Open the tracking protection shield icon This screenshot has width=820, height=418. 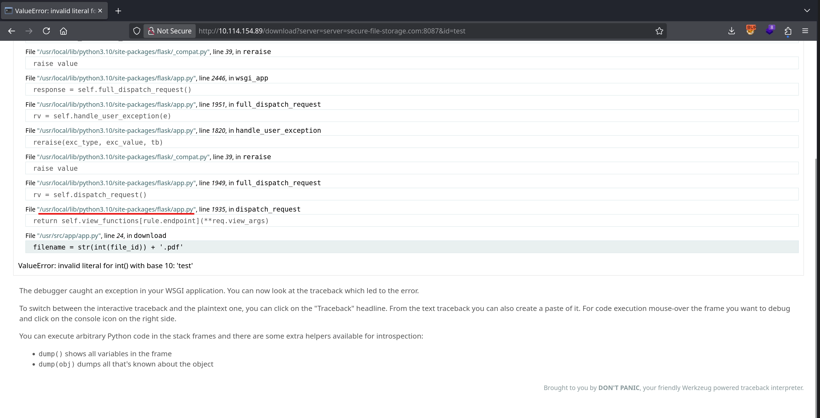(137, 31)
